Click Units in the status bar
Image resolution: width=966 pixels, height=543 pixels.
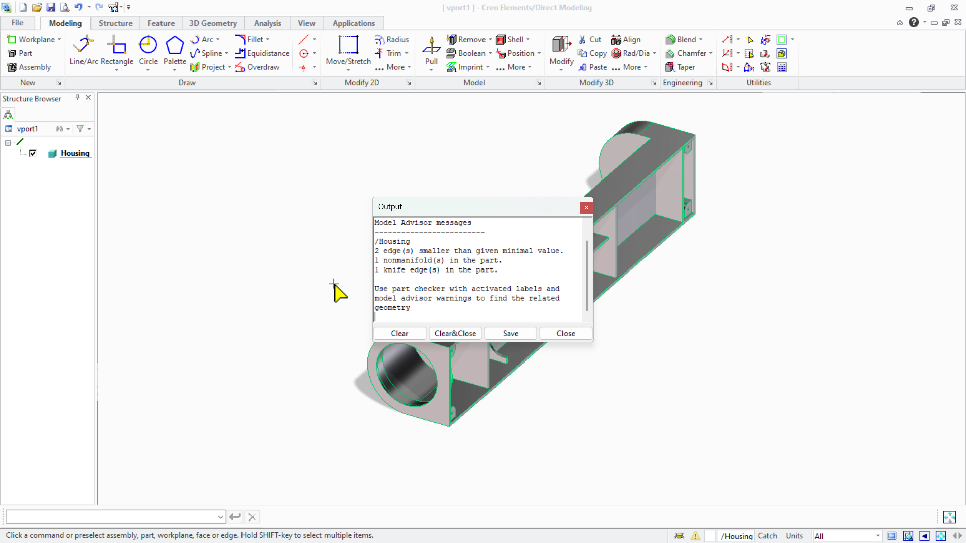tap(794, 536)
